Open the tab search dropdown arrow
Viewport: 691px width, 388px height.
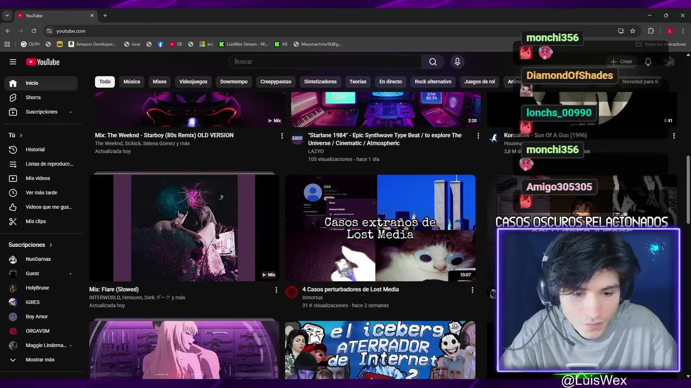tap(7, 16)
